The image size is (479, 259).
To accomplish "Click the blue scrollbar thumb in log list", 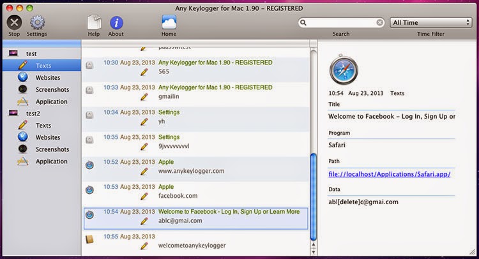I will click(x=313, y=196).
